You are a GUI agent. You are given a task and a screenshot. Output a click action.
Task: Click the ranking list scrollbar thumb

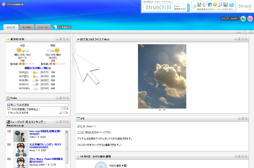(67, 149)
